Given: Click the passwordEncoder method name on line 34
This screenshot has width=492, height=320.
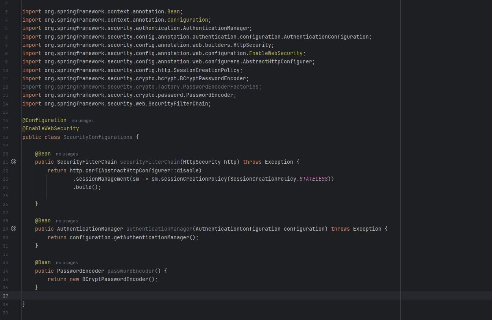Looking at the screenshot, I should point(131,271).
